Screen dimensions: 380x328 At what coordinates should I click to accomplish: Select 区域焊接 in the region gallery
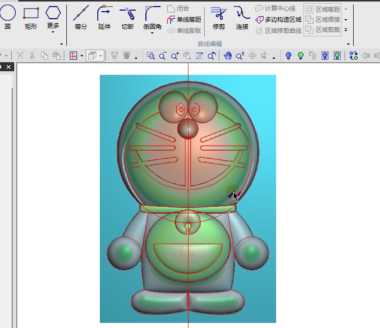tap(323, 20)
